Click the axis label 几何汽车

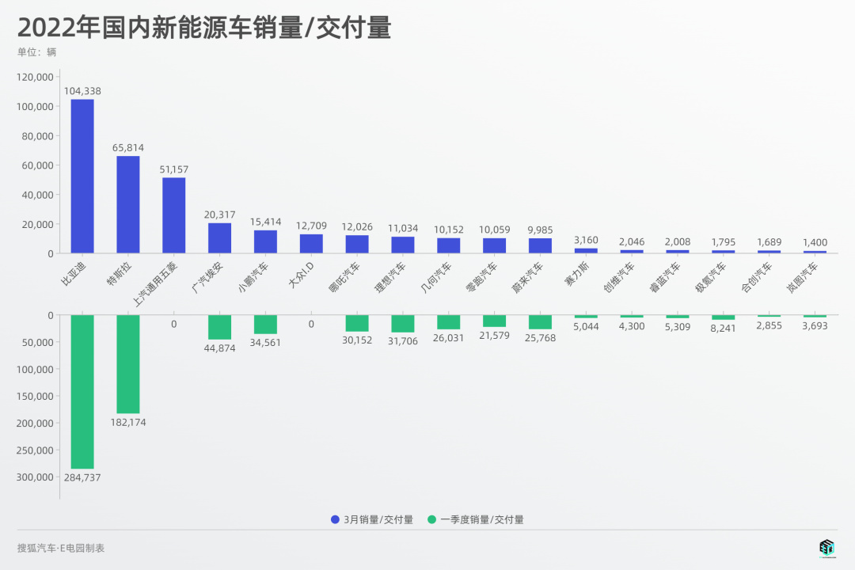(x=436, y=278)
